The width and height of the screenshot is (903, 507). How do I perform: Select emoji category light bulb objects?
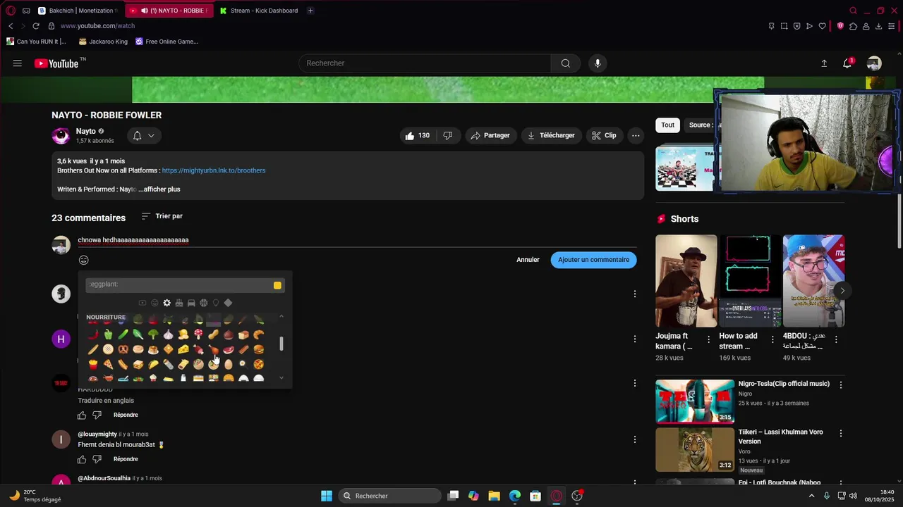point(216,303)
